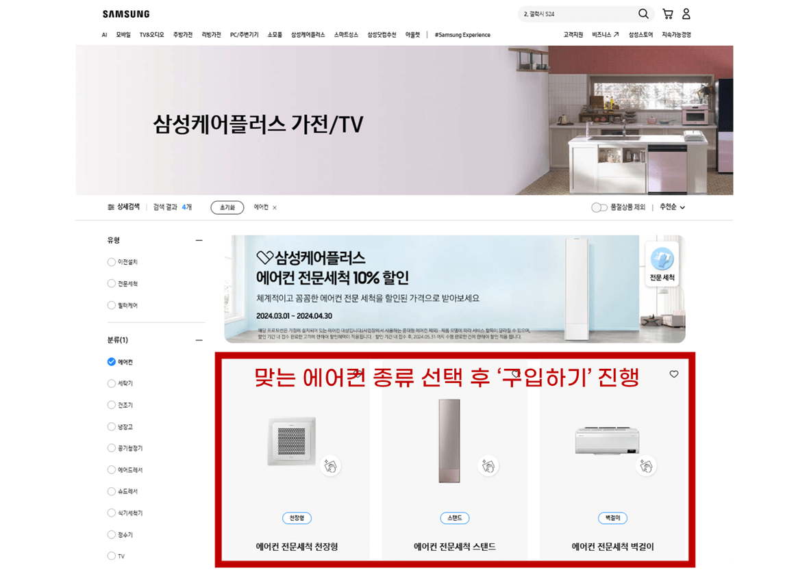Open the 에어컨 전문세척 10% 할인 banner
The height and width of the screenshot is (585, 809).
pos(455,289)
